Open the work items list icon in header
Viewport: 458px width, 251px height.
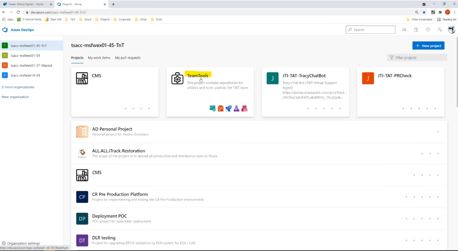404,30
